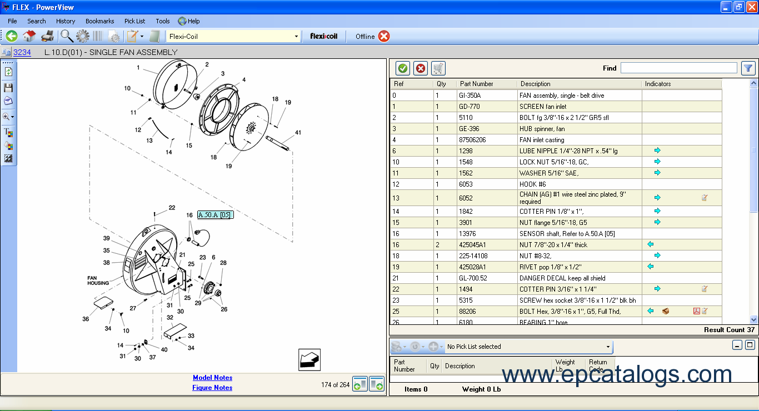Open the zoom tool dropdown arrow

(x=13, y=117)
